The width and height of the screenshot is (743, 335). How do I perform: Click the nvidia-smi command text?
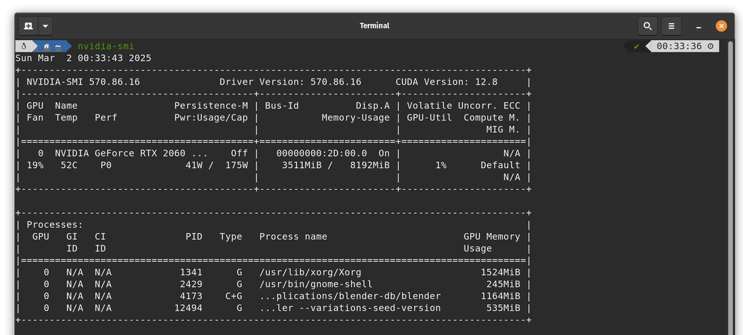pyautogui.click(x=106, y=46)
